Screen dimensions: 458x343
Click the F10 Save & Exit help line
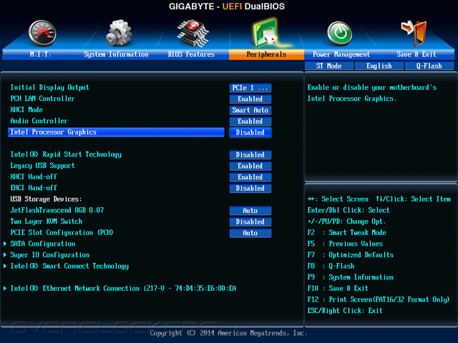[338, 288]
